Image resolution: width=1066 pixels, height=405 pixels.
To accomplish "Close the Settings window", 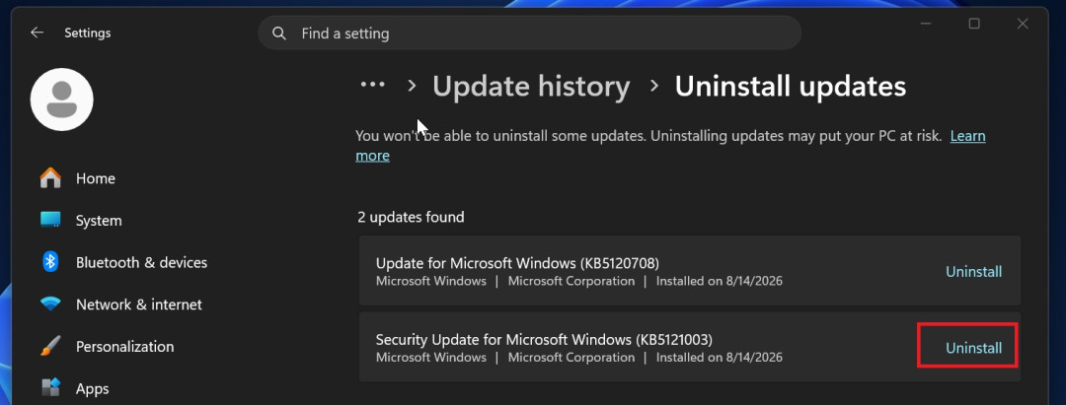I will (1023, 24).
